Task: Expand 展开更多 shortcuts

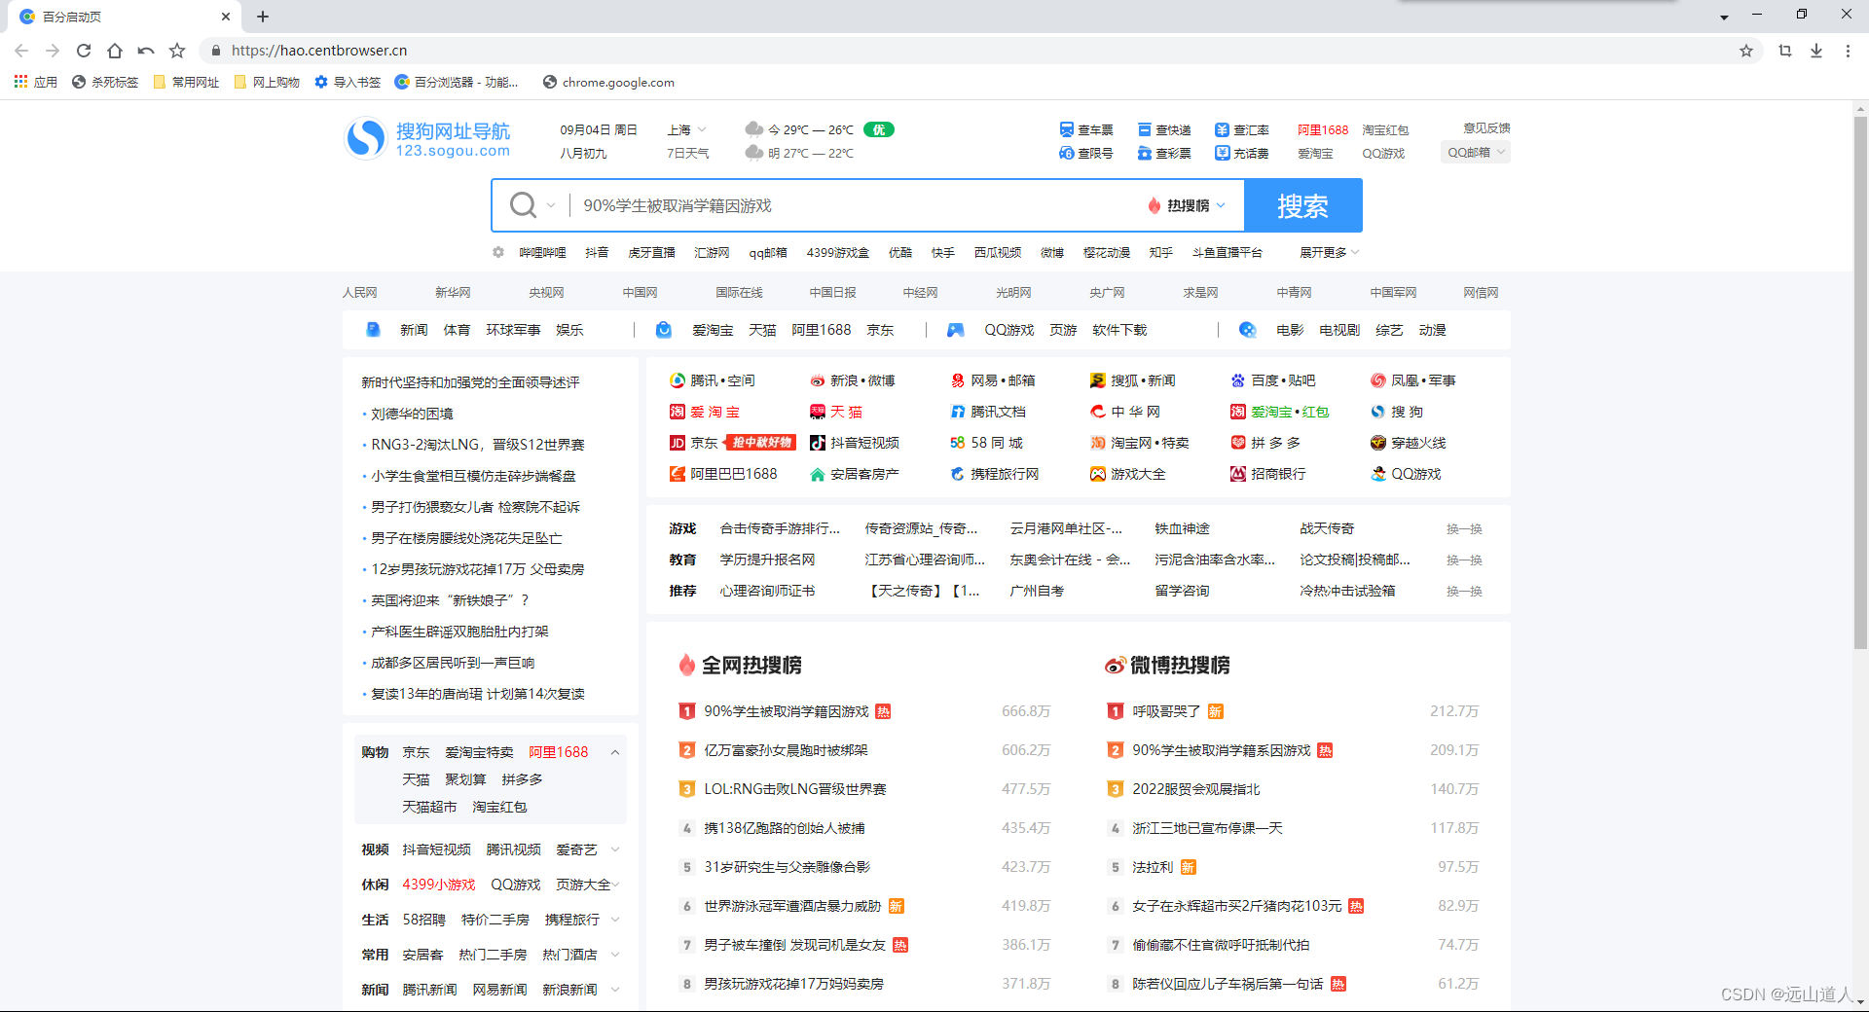Action: pyautogui.click(x=1329, y=252)
